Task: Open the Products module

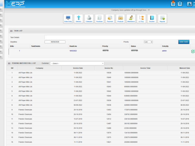Action: (x=120, y=19)
